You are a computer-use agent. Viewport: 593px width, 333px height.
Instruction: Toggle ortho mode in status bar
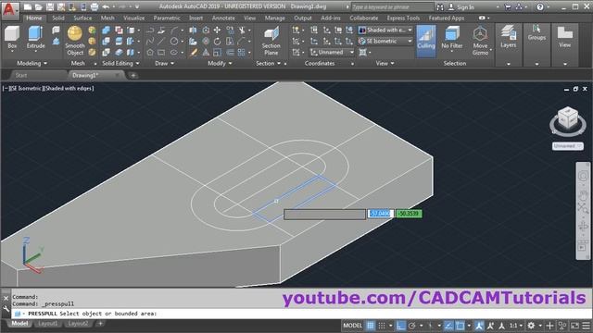point(401,326)
